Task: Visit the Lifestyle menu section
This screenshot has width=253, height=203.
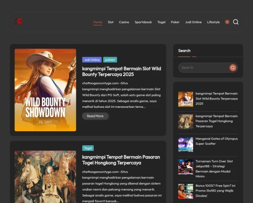Action: 213,22
